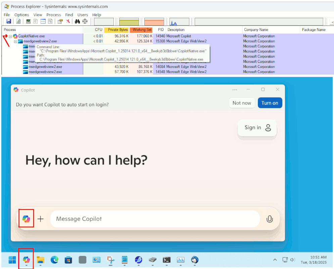Toggle the Show Lower Pane toolbar icon

click(43, 21)
